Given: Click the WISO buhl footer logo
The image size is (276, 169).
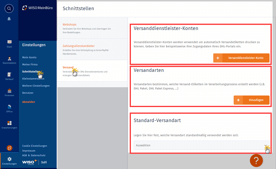Looking at the screenshot, I should point(34,162).
